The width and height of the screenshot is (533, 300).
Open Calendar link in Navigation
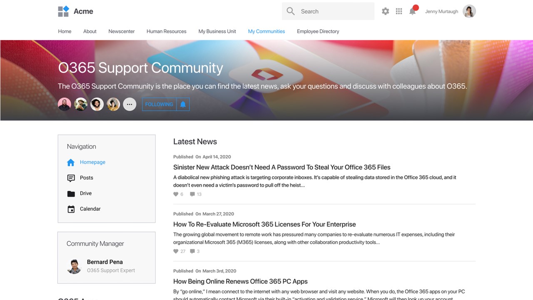coord(90,209)
